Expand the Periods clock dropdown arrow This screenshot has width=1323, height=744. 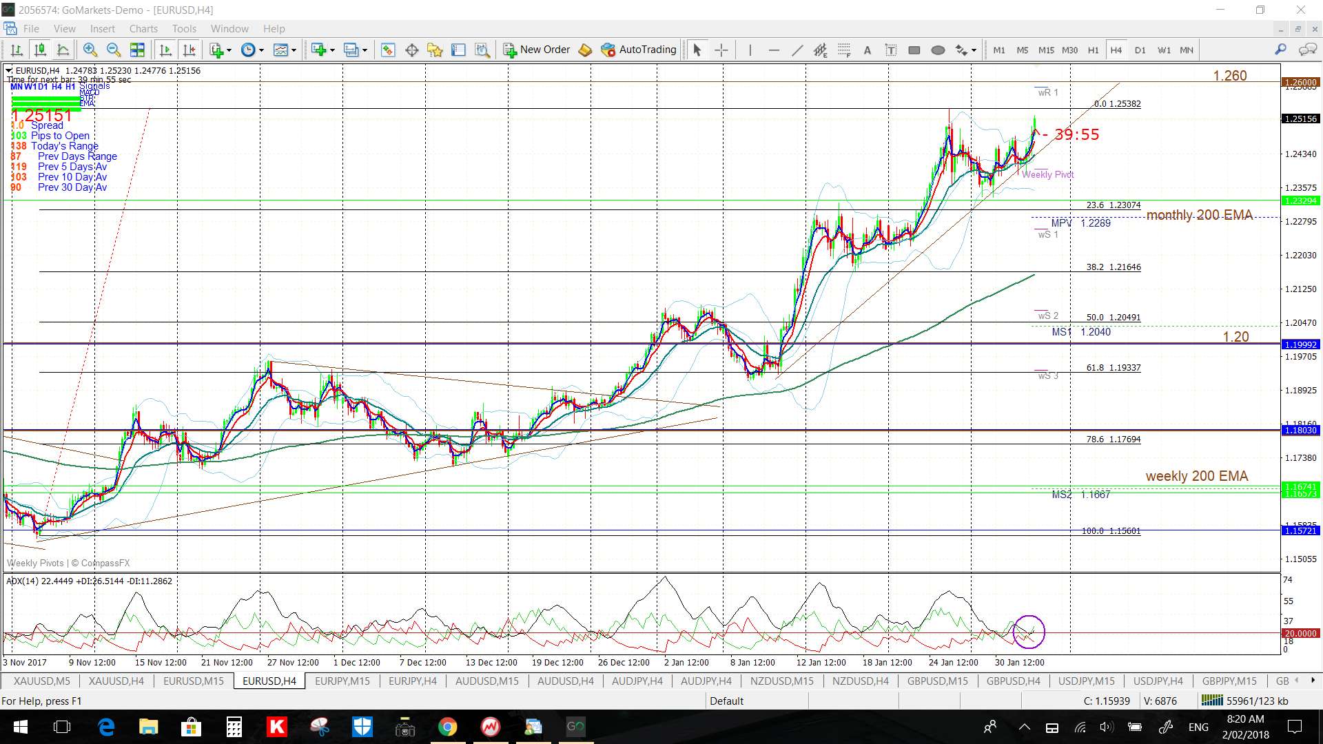(x=261, y=50)
